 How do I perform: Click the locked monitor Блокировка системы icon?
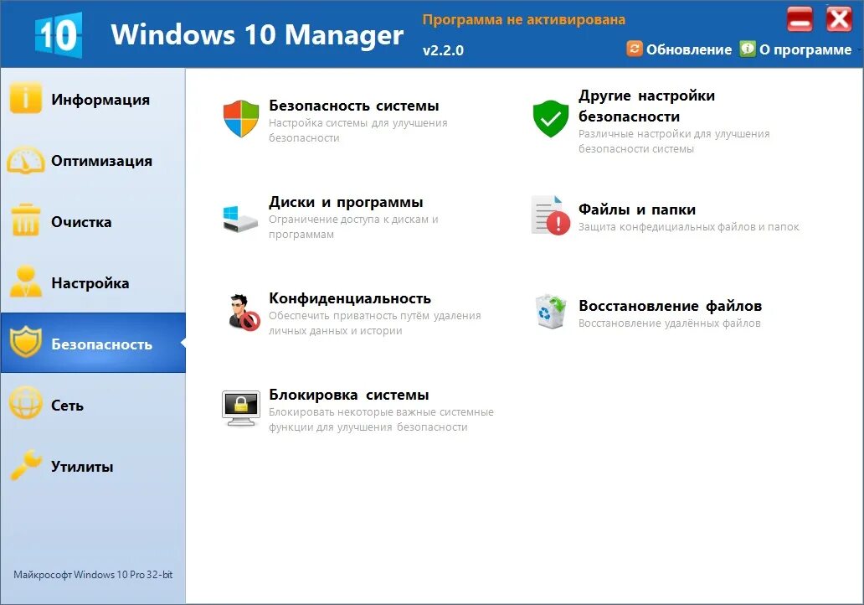[241, 408]
